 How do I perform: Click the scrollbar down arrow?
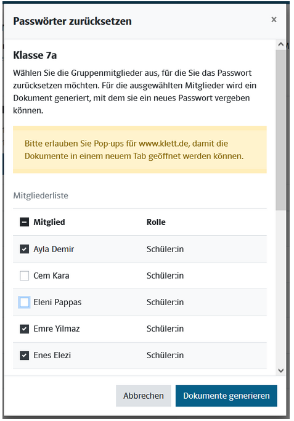281,371
